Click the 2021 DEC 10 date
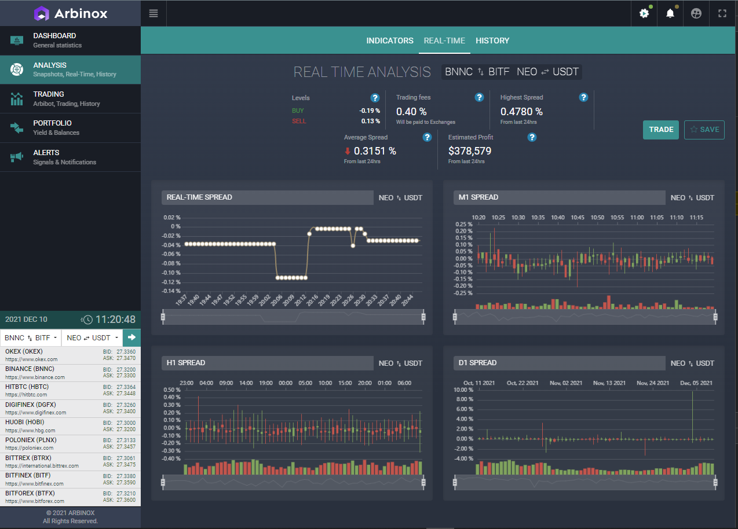Screen dimensions: 738x529 (x=27, y=319)
